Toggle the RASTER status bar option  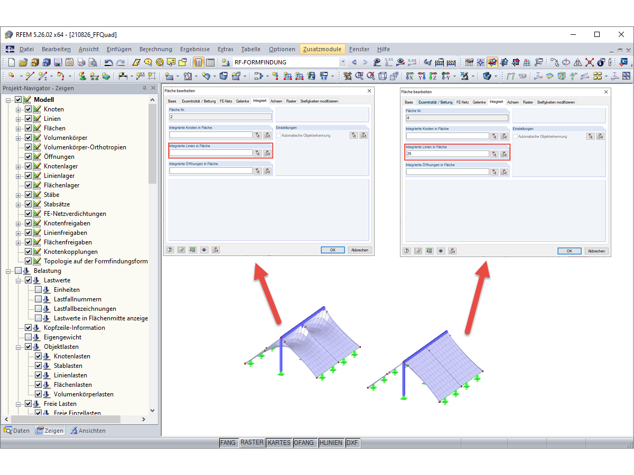pyautogui.click(x=252, y=442)
